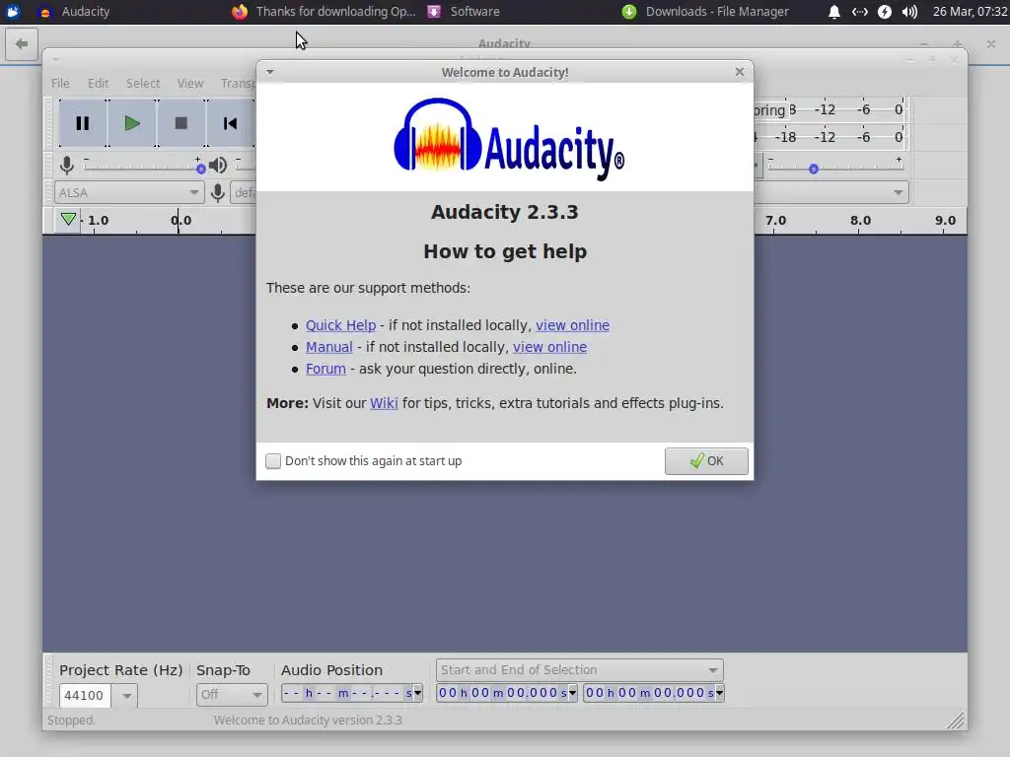Switch to Firefox Thanks for downloading window
This screenshot has height=757, width=1010.
[x=324, y=12]
